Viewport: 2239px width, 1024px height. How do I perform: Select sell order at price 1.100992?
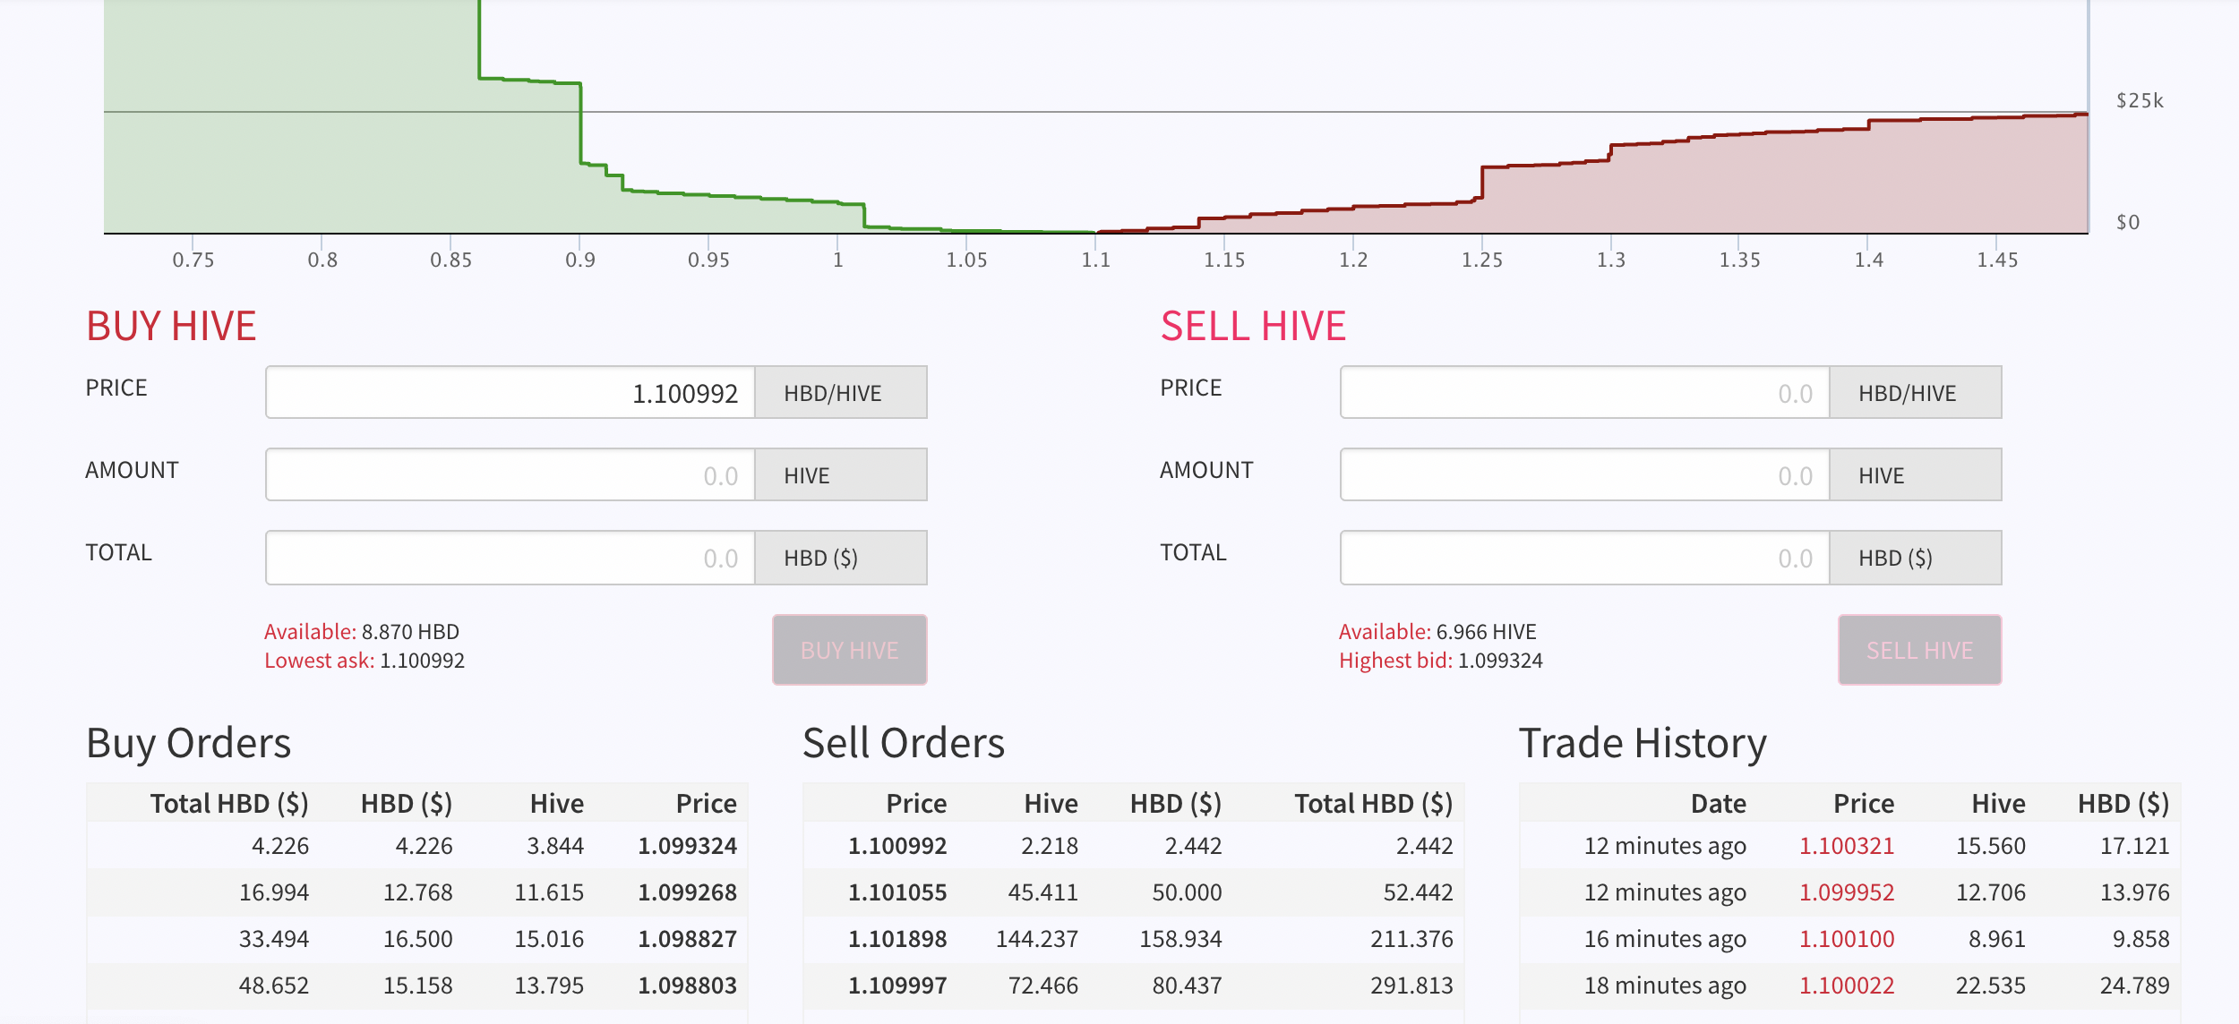click(1133, 846)
